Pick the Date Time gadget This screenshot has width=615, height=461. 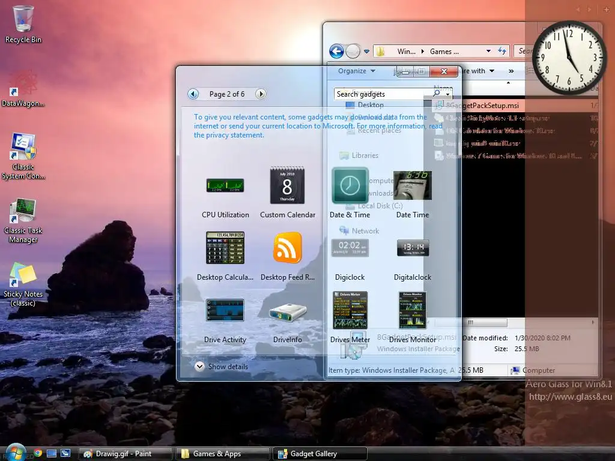(x=412, y=185)
